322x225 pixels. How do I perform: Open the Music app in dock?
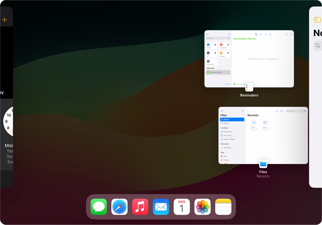tap(140, 207)
